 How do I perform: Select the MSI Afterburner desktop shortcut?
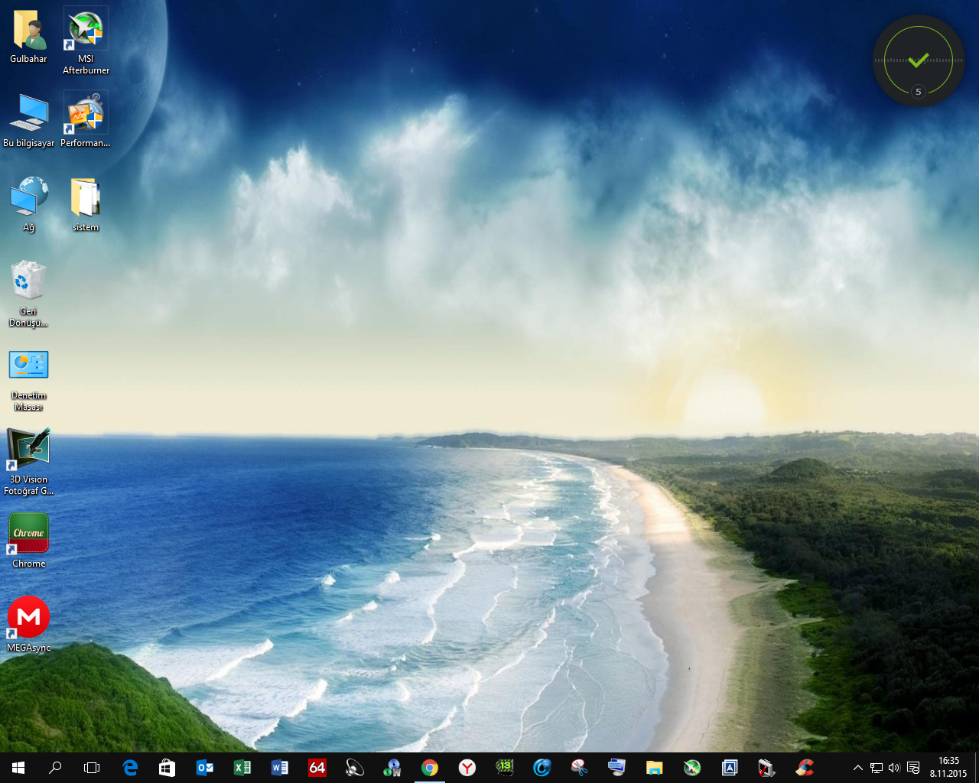[x=86, y=41]
